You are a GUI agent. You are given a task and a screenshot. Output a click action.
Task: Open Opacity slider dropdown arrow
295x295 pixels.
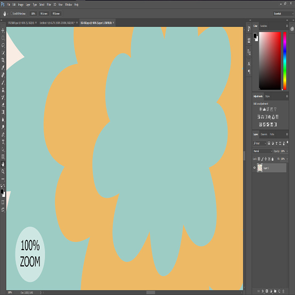[x=287, y=151]
